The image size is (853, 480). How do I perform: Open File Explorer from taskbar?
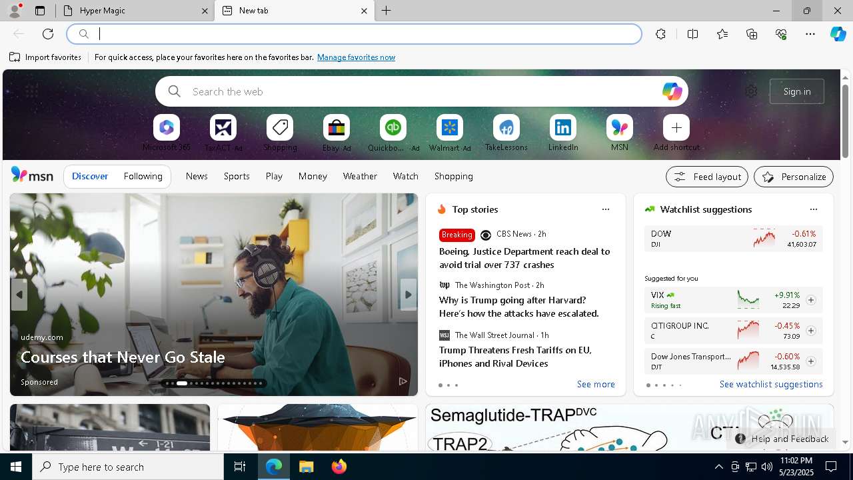point(306,467)
